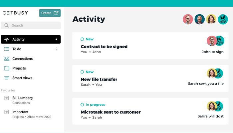Click the Activity pulse icon in sidebar
Image resolution: width=233 pixels, height=133 pixels.
click(x=7, y=39)
